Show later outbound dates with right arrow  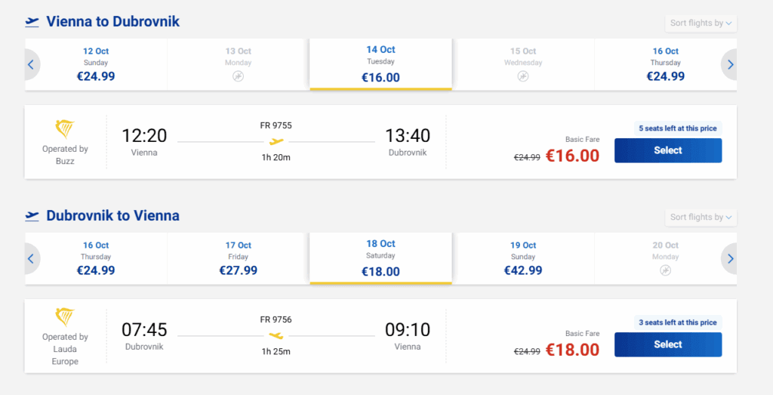(x=730, y=65)
